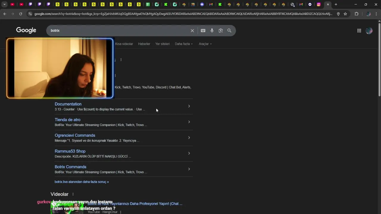Open the Chrome extensions puzzle icon
381x214 pixels.
tap(357, 14)
